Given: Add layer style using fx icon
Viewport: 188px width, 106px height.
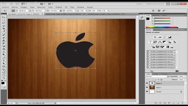Looking at the screenshot, I should click(160, 103).
